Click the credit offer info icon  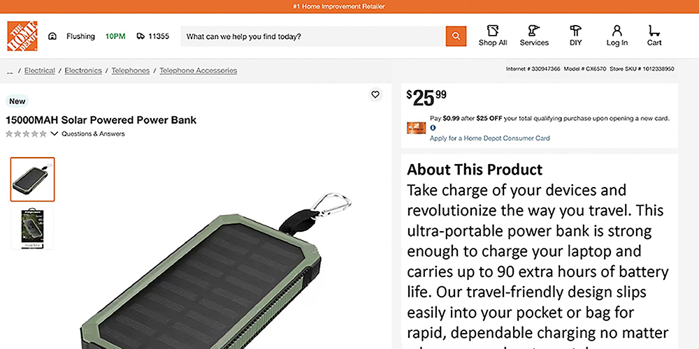[x=433, y=128]
